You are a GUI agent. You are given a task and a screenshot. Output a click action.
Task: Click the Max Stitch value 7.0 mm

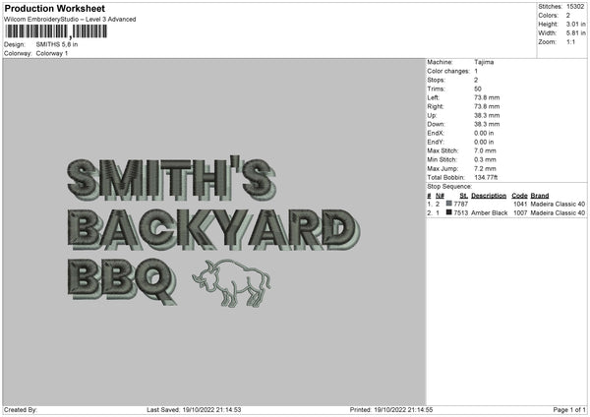tap(485, 150)
